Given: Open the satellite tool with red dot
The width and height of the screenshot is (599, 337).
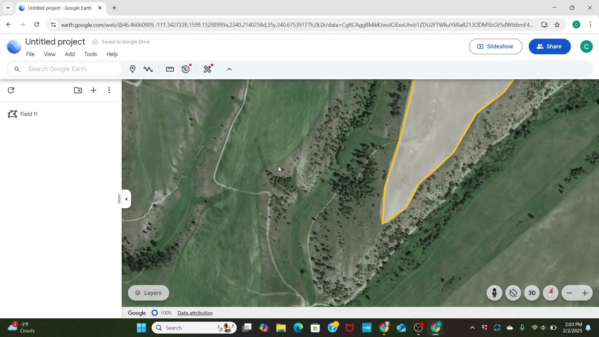Looking at the screenshot, I should point(208,69).
